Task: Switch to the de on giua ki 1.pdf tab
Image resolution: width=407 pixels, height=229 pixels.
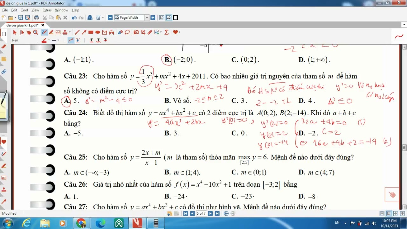Action: [22, 25]
